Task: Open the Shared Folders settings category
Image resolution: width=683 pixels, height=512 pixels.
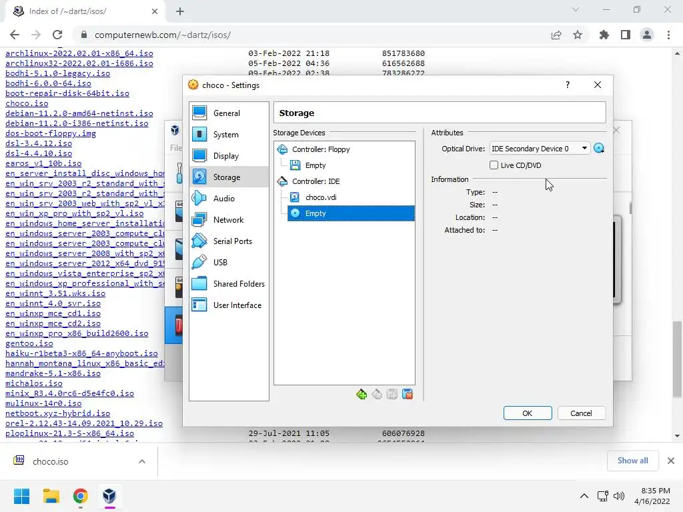Action: click(229, 284)
